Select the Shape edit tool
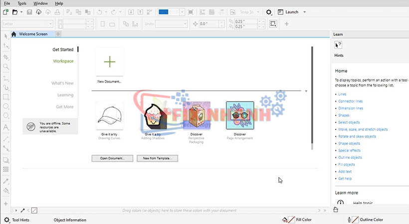Viewport: 409px width, 224px height. [6, 46]
